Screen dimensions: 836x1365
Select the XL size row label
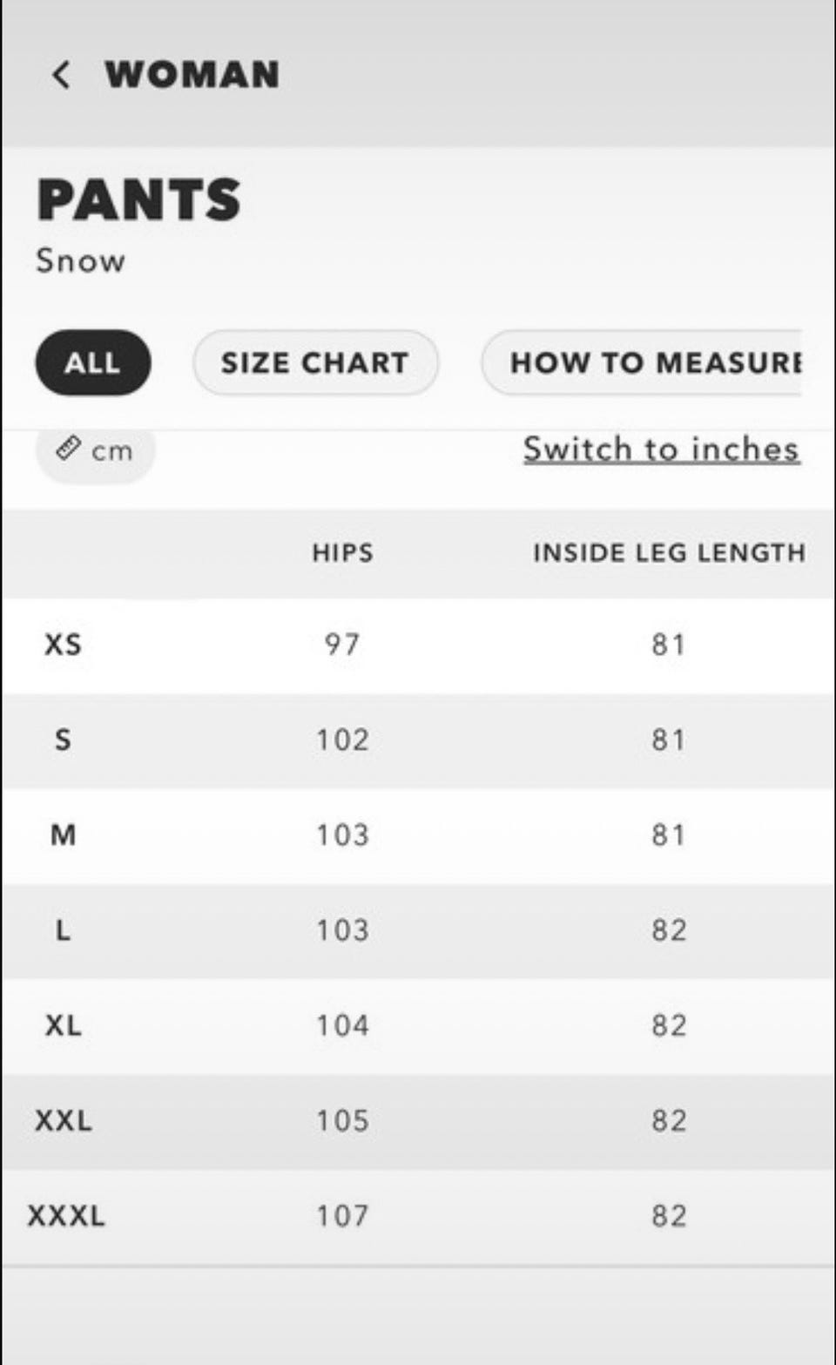coord(63,1025)
